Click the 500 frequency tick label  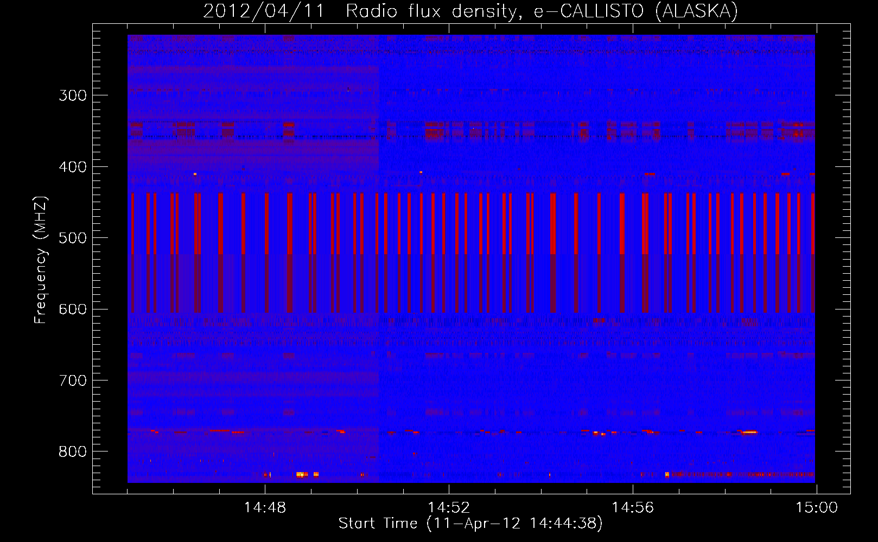[x=73, y=238]
